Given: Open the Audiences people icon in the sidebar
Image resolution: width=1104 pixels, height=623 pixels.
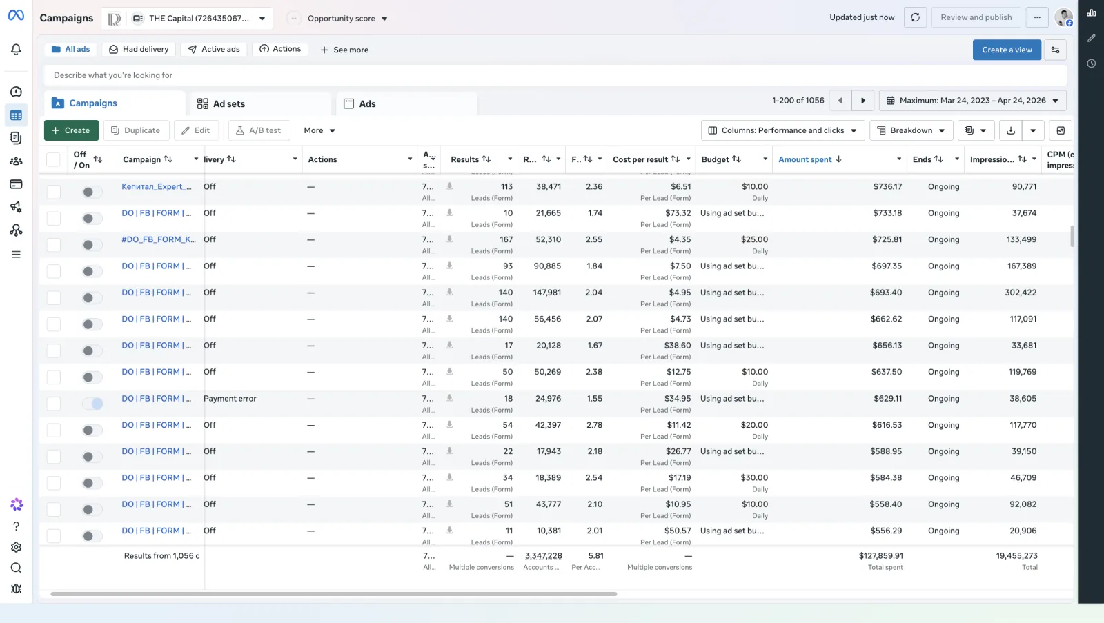Looking at the screenshot, I should [16, 161].
